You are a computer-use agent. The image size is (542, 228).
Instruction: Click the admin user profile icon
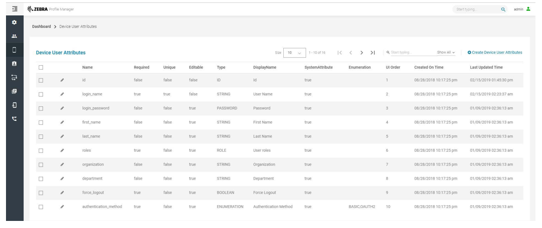[528, 9]
